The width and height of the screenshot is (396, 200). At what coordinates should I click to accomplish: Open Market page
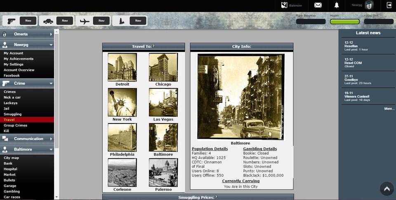point(9,174)
